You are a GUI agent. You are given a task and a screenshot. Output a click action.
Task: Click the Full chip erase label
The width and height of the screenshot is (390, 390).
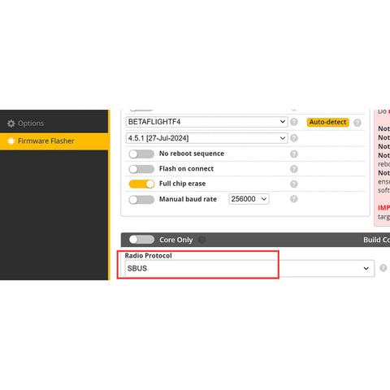coord(182,184)
